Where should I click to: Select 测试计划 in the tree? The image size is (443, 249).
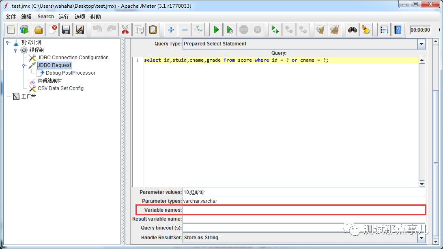(31, 42)
